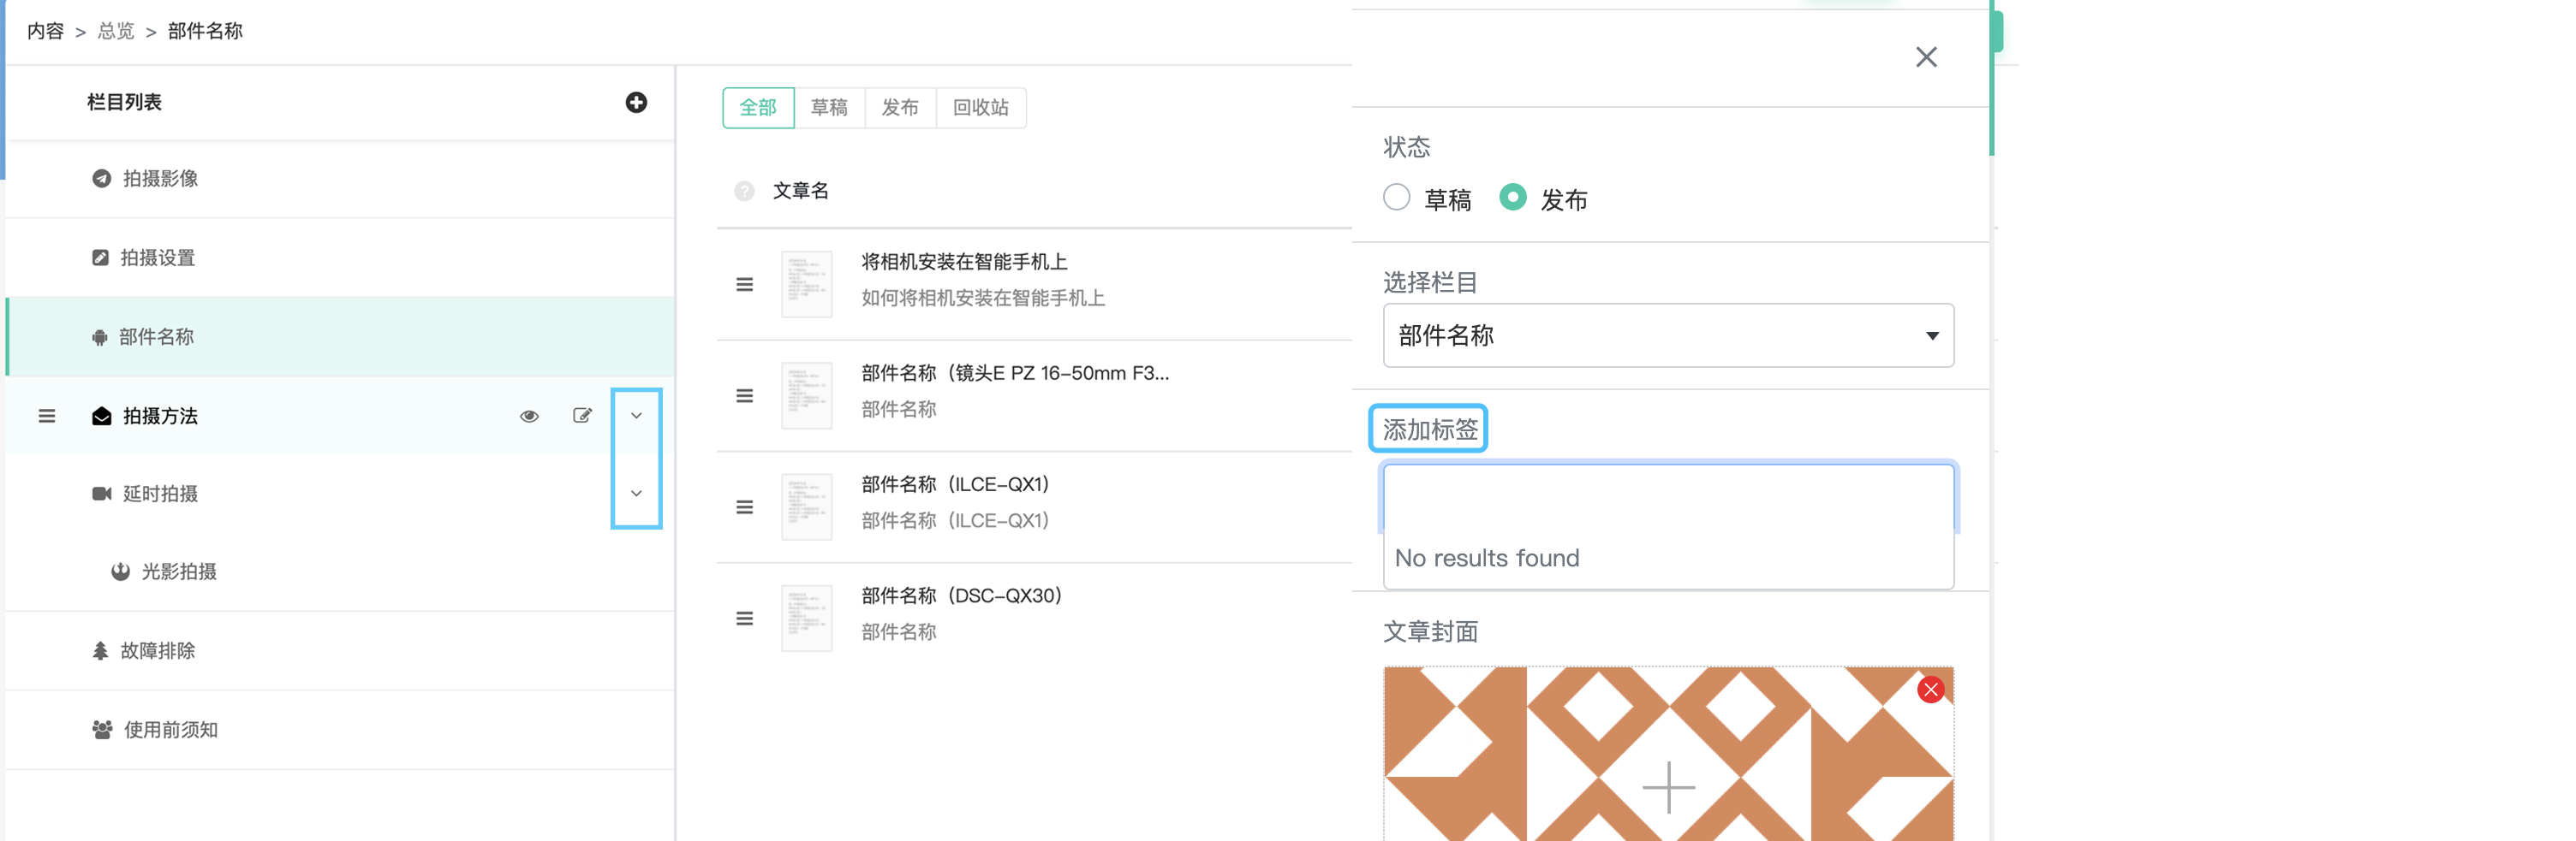2576x841 pixels.
Task: Select the 发布 status radio button
Action: 1513,198
